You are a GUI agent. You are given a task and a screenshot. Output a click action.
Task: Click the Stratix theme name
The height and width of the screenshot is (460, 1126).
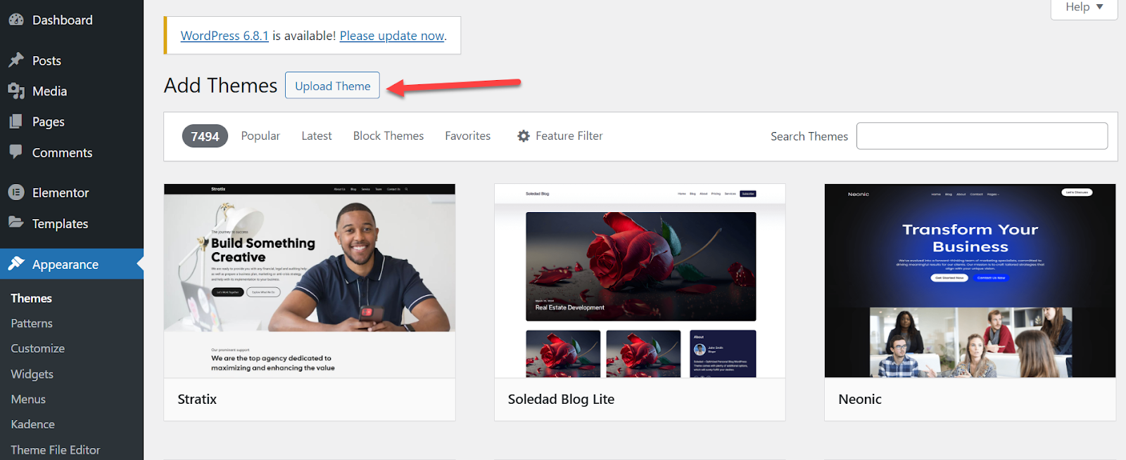(x=197, y=399)
